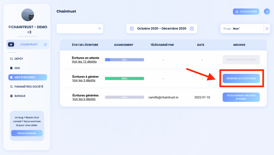Click the État de l'écriture column header
Screen dimensions: 274x155
pos(85,45)
